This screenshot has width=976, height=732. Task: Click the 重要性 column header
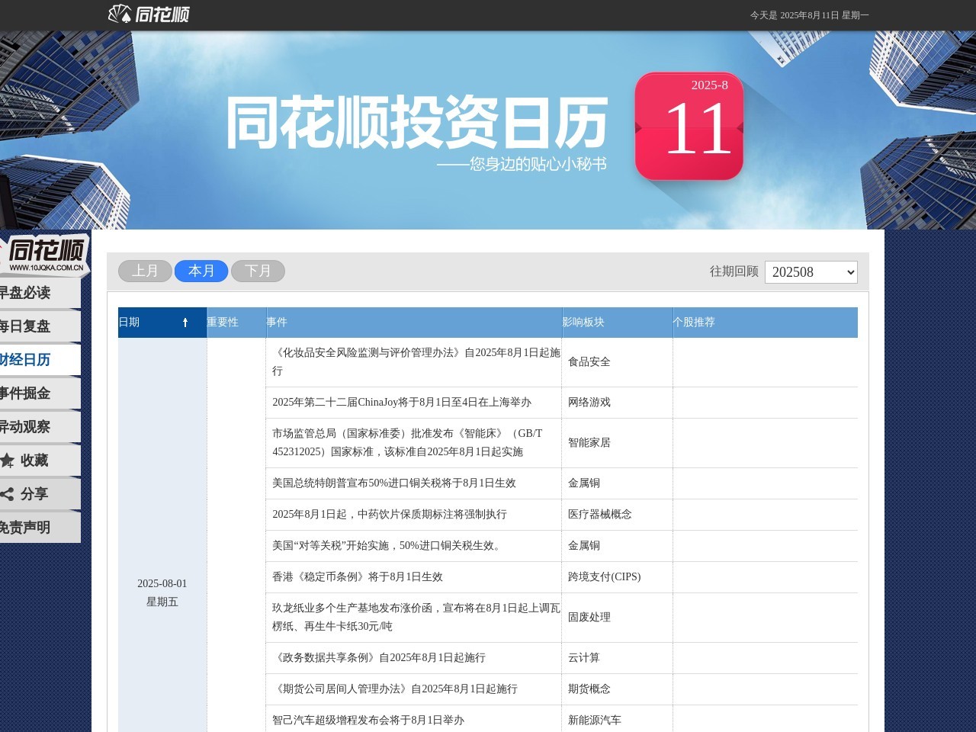[x=236, y=323]
